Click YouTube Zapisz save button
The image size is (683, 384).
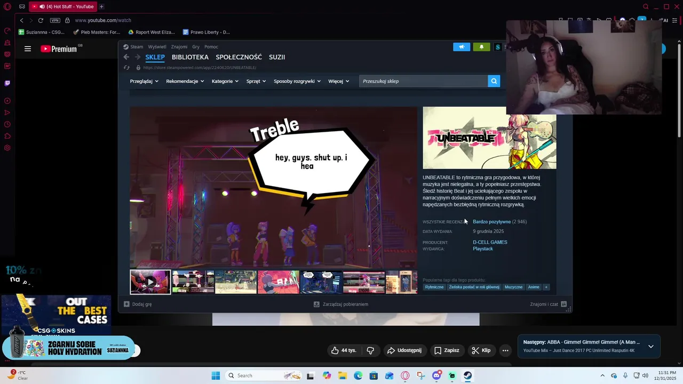(447, 350)
